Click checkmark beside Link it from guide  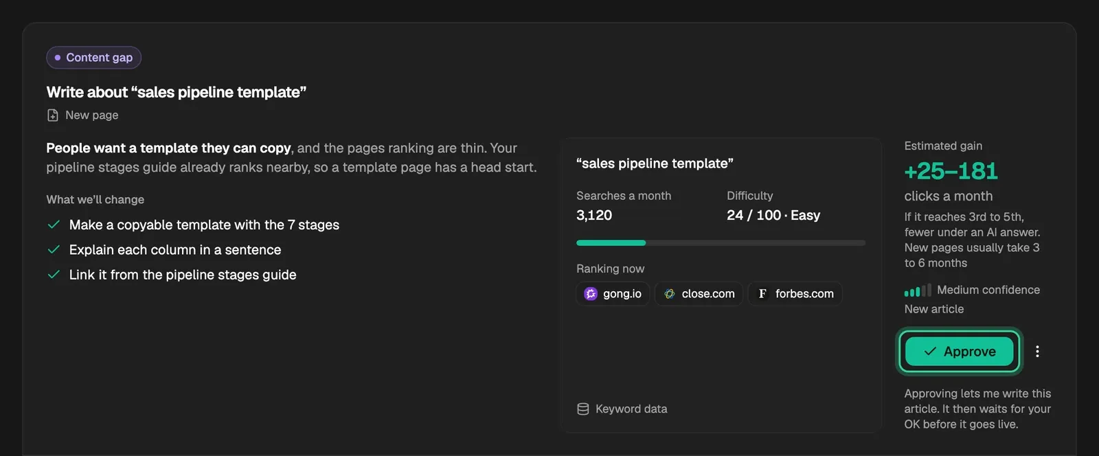[x=54, y=274]
